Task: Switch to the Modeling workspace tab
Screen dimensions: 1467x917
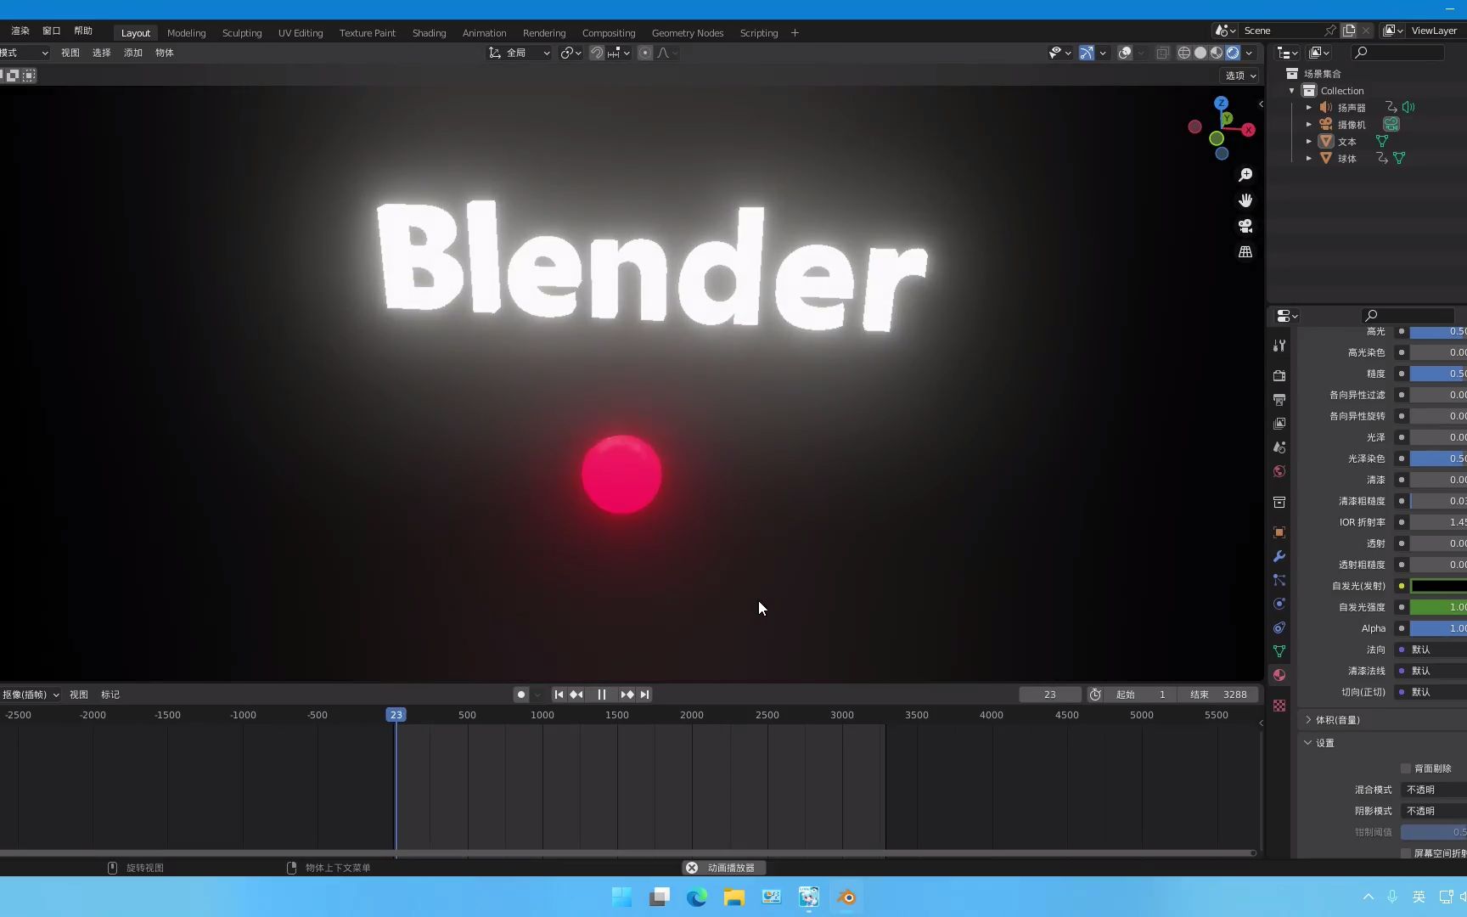Action: pyautogui.click(x=186, y=33)
